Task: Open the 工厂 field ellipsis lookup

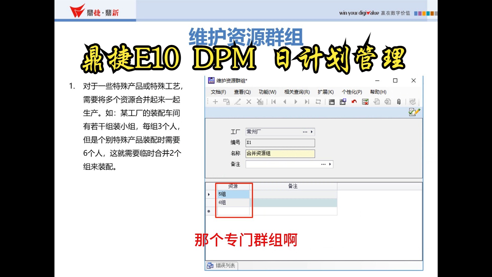Action: point(305,132)
